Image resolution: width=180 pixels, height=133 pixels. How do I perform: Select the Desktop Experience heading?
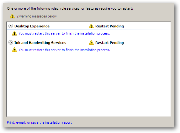pos(32,26)
